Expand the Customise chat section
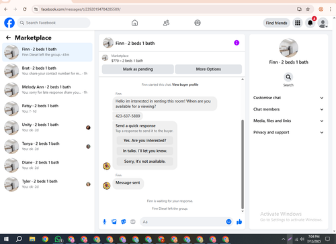This screenshot has height=244, width=336. pyautogui.click(x=288, y=98)
